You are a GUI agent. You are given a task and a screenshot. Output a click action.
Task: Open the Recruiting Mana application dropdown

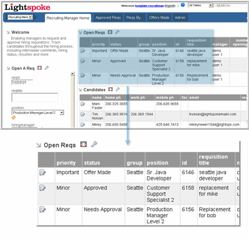(x=20, y=17)
